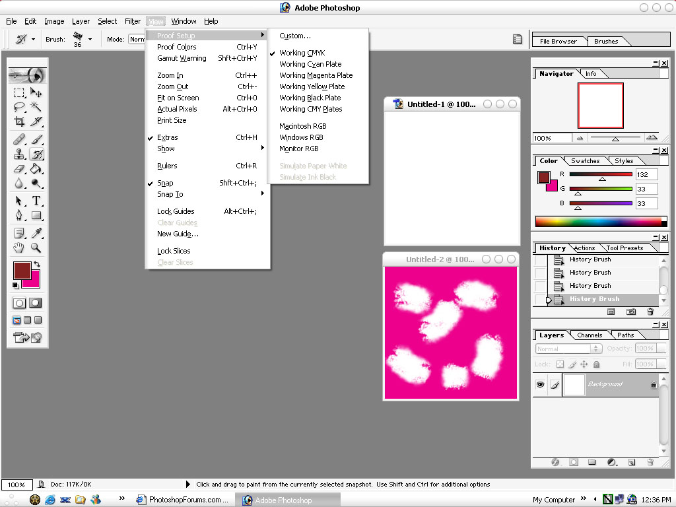Select the Magic Wand tool

click(36, 107)
